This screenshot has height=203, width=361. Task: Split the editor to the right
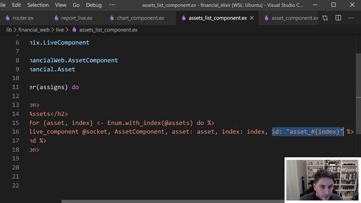click(338, 18)
